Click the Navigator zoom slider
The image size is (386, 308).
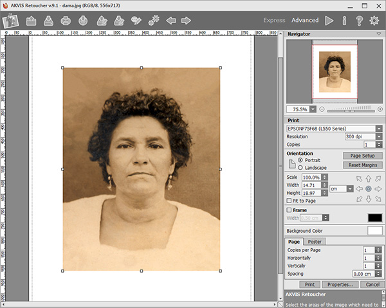coord(351,111)
